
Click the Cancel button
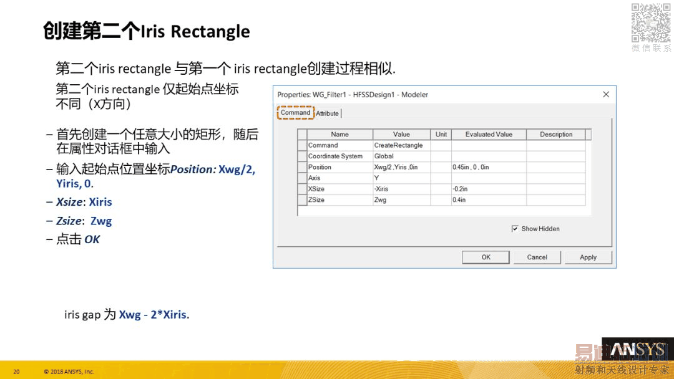[537, 257]
